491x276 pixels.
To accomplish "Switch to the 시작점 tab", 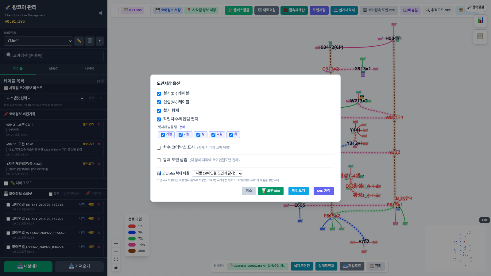I will point(90,69).
